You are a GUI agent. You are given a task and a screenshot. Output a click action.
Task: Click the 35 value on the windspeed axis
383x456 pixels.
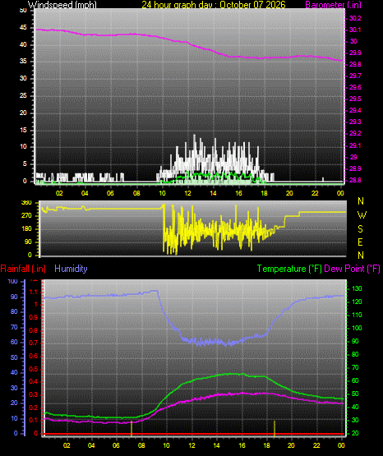pos(23,62)
